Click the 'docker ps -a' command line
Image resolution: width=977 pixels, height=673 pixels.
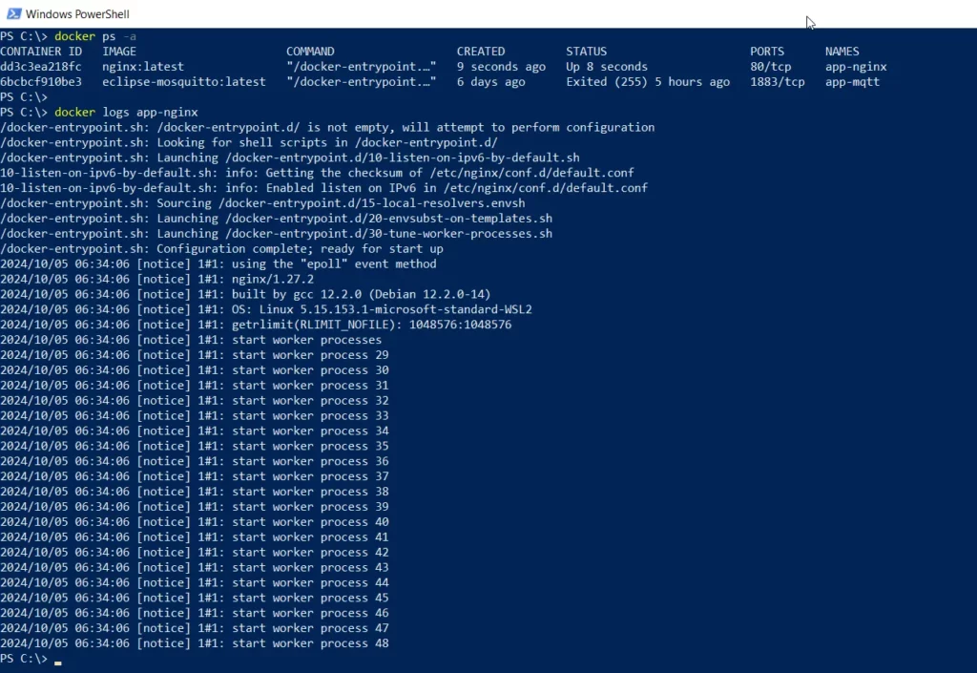pos(68,36)
